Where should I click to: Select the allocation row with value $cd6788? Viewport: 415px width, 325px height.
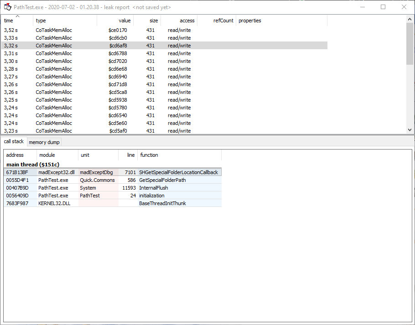[x=164, y=53]
